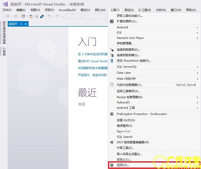Select Spy++(+) menu entry

pos(154,131)
